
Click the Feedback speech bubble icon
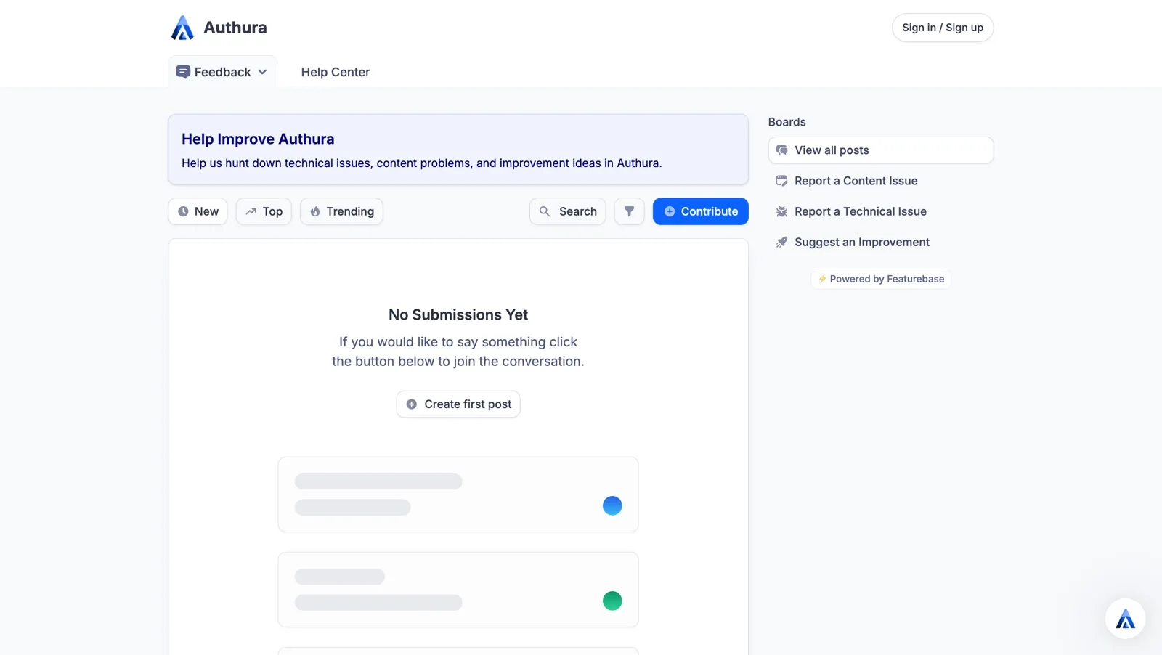[183, 72]
